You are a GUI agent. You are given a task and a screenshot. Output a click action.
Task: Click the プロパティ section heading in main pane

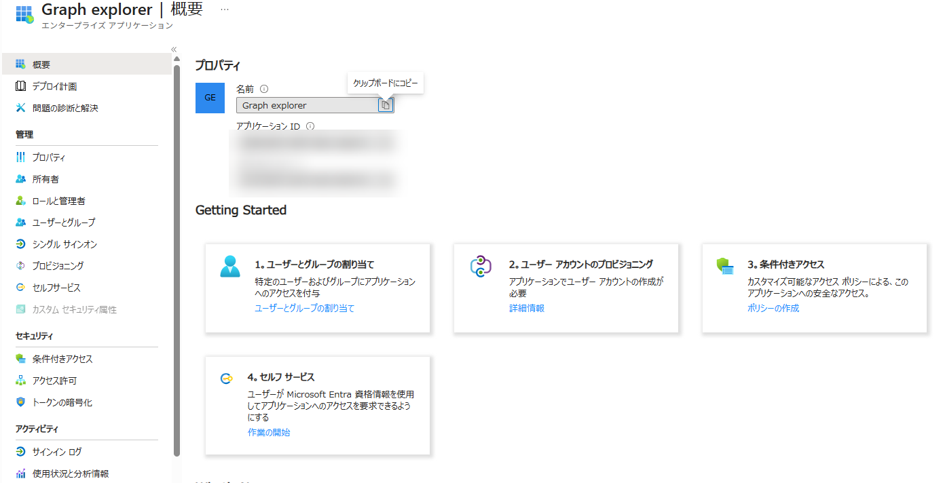pos(218,66)
